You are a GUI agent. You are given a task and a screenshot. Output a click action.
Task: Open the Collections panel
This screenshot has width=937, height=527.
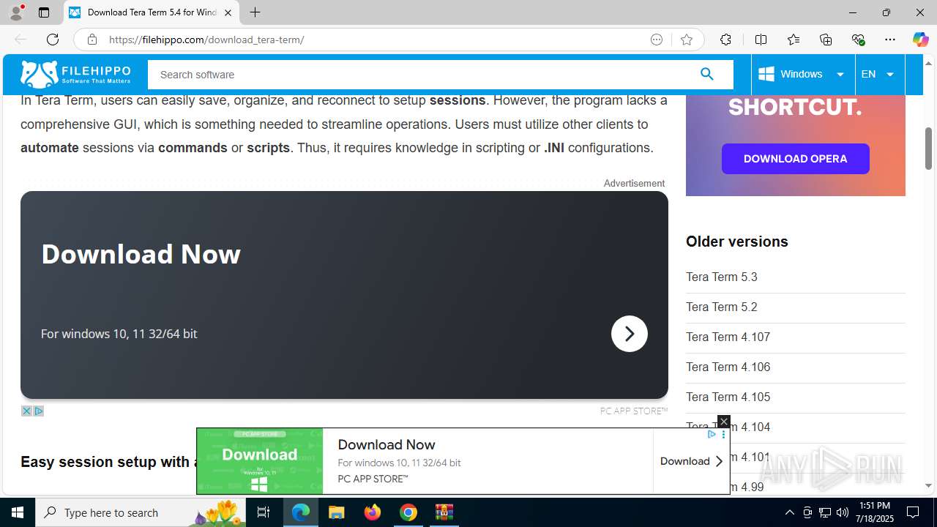pyautogui.click(x=826, y=40)
